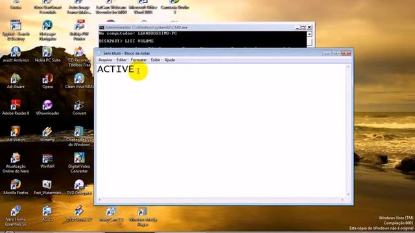
Task: Select the VDownloader desktop icon
Action: 47,107
